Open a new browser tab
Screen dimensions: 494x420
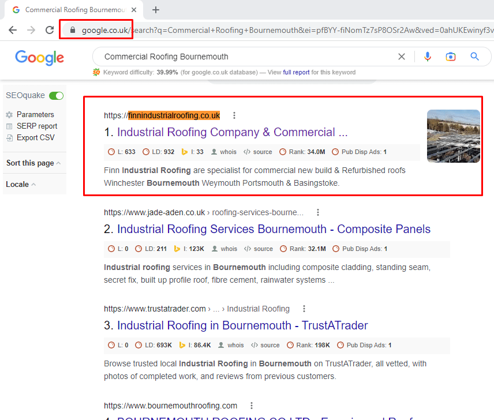click(156, 10)
